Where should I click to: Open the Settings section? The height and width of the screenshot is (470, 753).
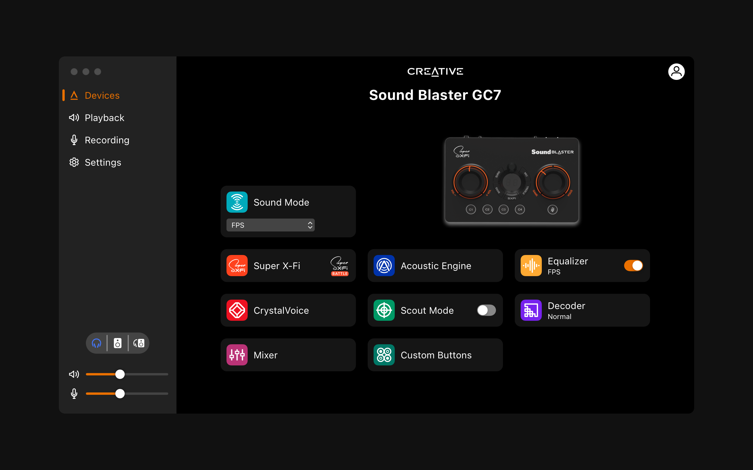tap(103, 162)
